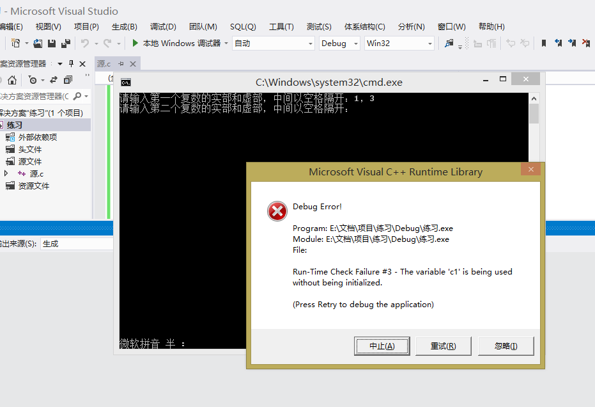
Task: Open the 视图(V) menu
Action: tap(48, 27)
